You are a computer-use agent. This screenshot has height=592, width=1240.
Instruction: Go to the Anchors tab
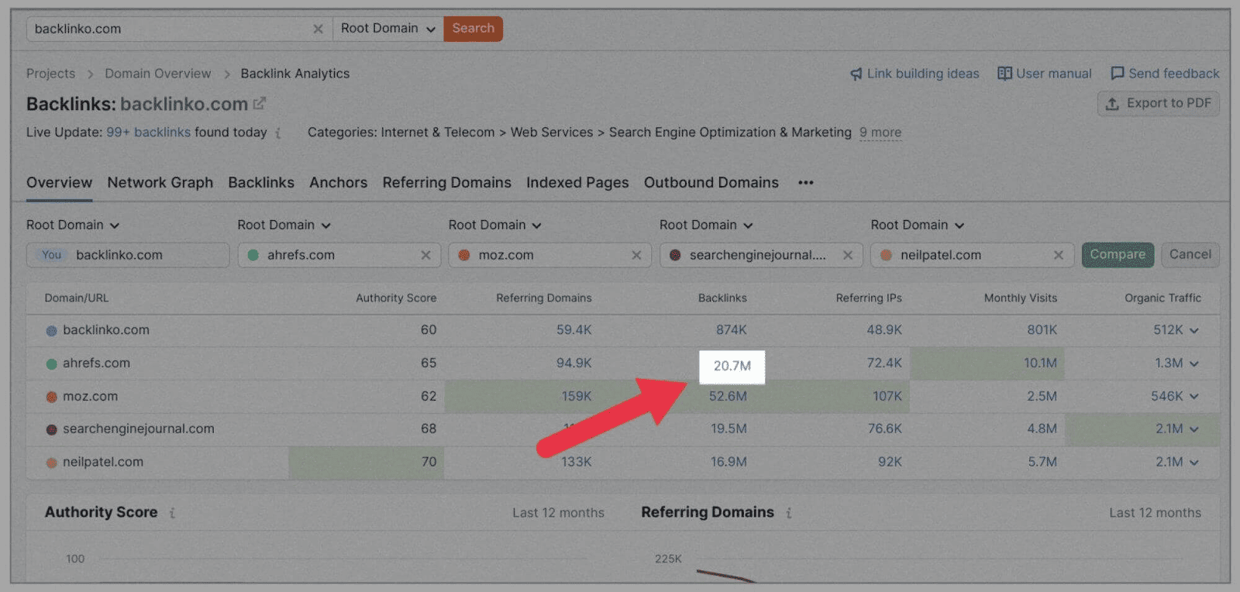pos(338,183)
